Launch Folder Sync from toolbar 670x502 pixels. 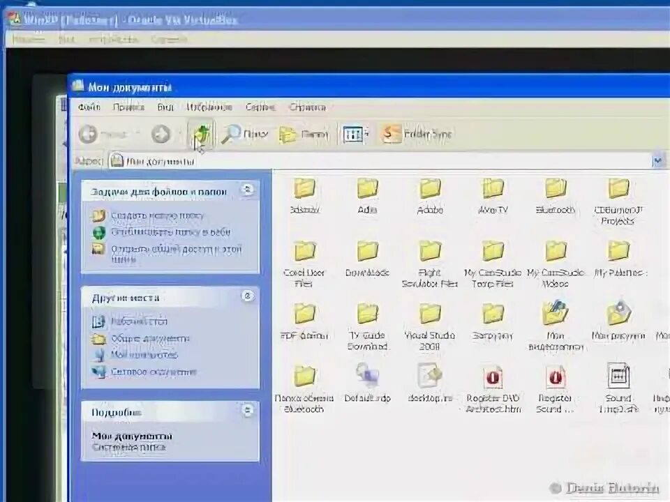(x=416, y=134)
